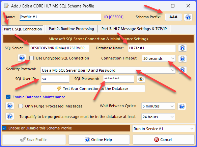Viewport: 197px width, 147px height.
Task: Open help for purge qualification time
Action: [x=10, y=116]
